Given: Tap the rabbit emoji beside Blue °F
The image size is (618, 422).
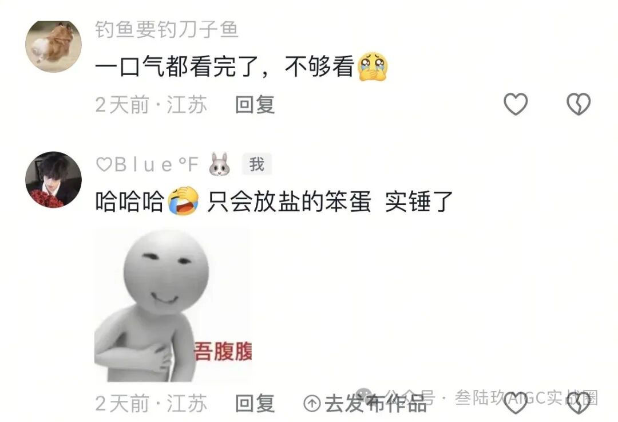Looking at the screenshot, I should click(220, 164).
